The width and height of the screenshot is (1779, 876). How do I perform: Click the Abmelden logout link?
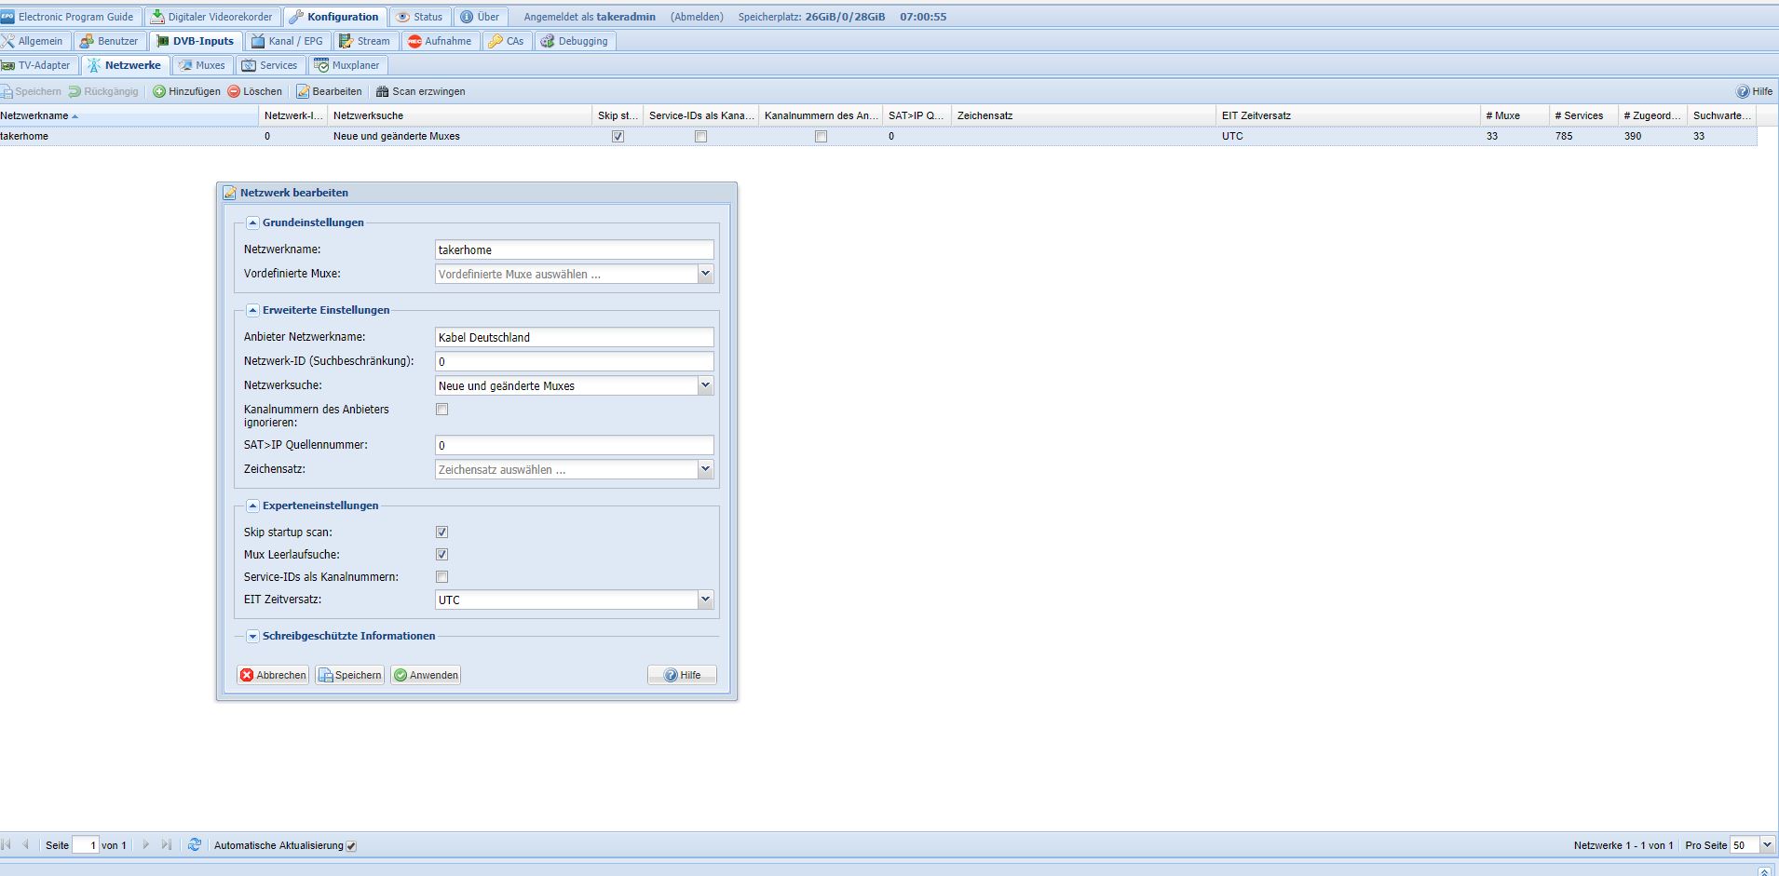(697, 17)
